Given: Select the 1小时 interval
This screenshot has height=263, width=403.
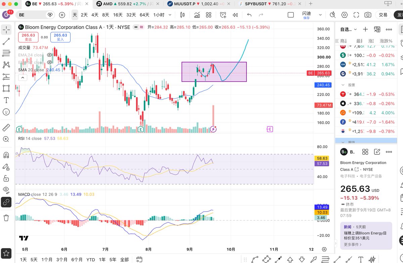Looking at the screenshot, I should (159, 15).
